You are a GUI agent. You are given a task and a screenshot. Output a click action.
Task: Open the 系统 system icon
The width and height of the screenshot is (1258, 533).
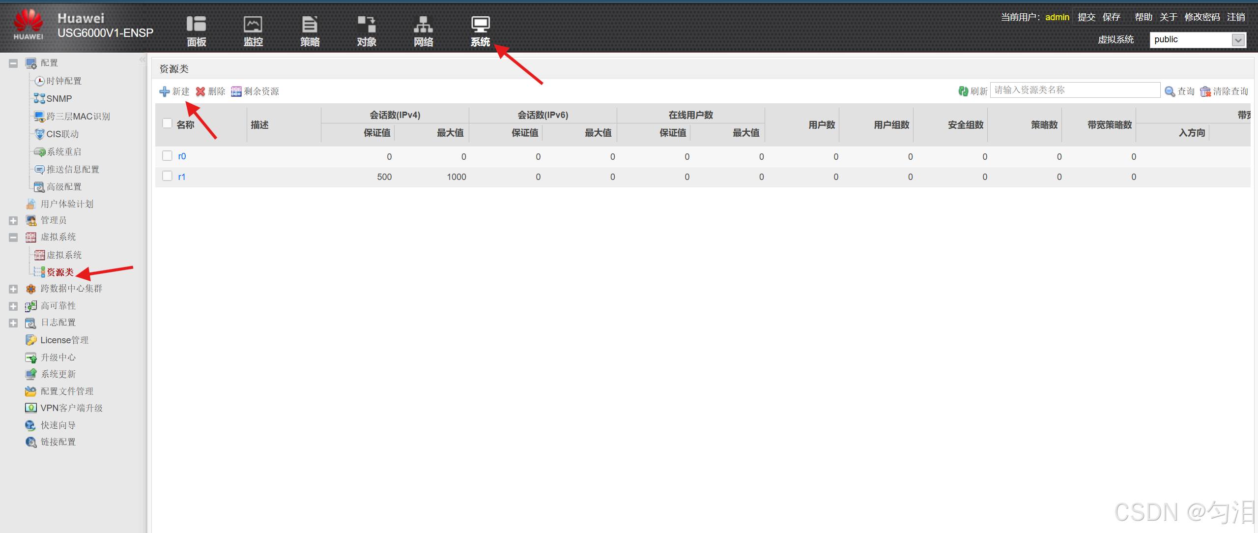point(480,24)
